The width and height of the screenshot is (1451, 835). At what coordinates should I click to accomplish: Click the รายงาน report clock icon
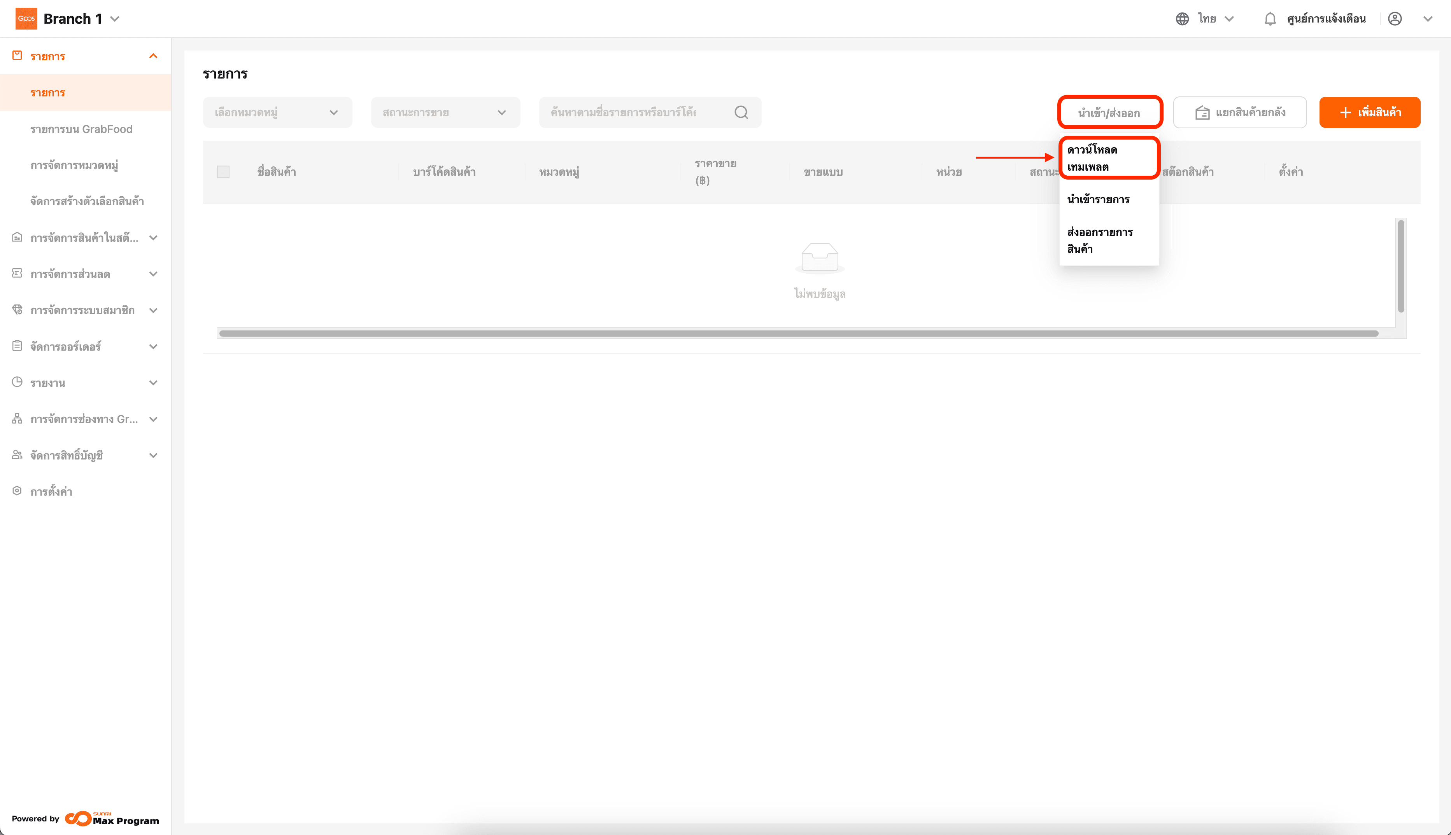[17, 382]
